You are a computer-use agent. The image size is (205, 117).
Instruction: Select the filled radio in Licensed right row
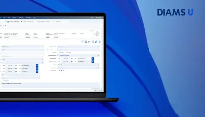coord(61,70)
